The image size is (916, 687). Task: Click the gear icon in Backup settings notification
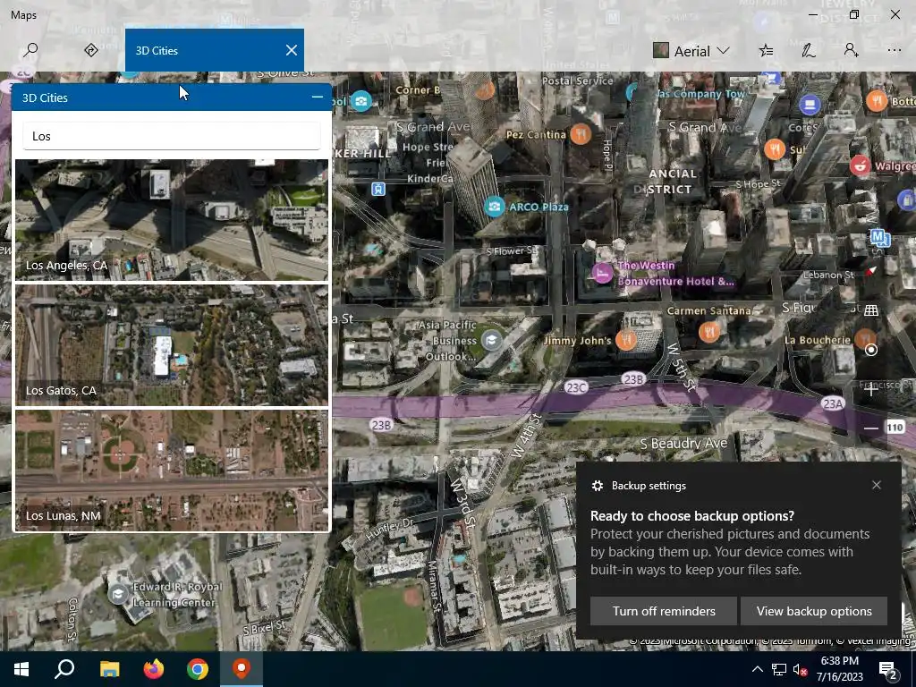click(x=597, y=486)
